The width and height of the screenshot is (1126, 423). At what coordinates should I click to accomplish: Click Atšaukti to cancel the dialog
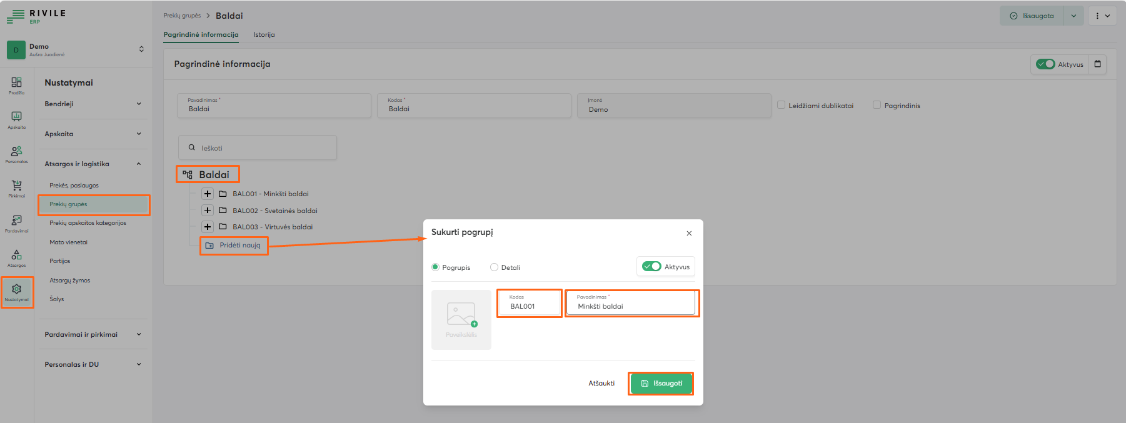tap(601, 383)
